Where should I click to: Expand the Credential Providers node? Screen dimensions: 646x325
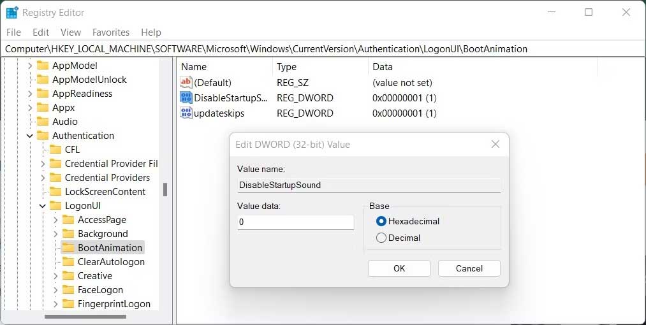tap(43, 178)
